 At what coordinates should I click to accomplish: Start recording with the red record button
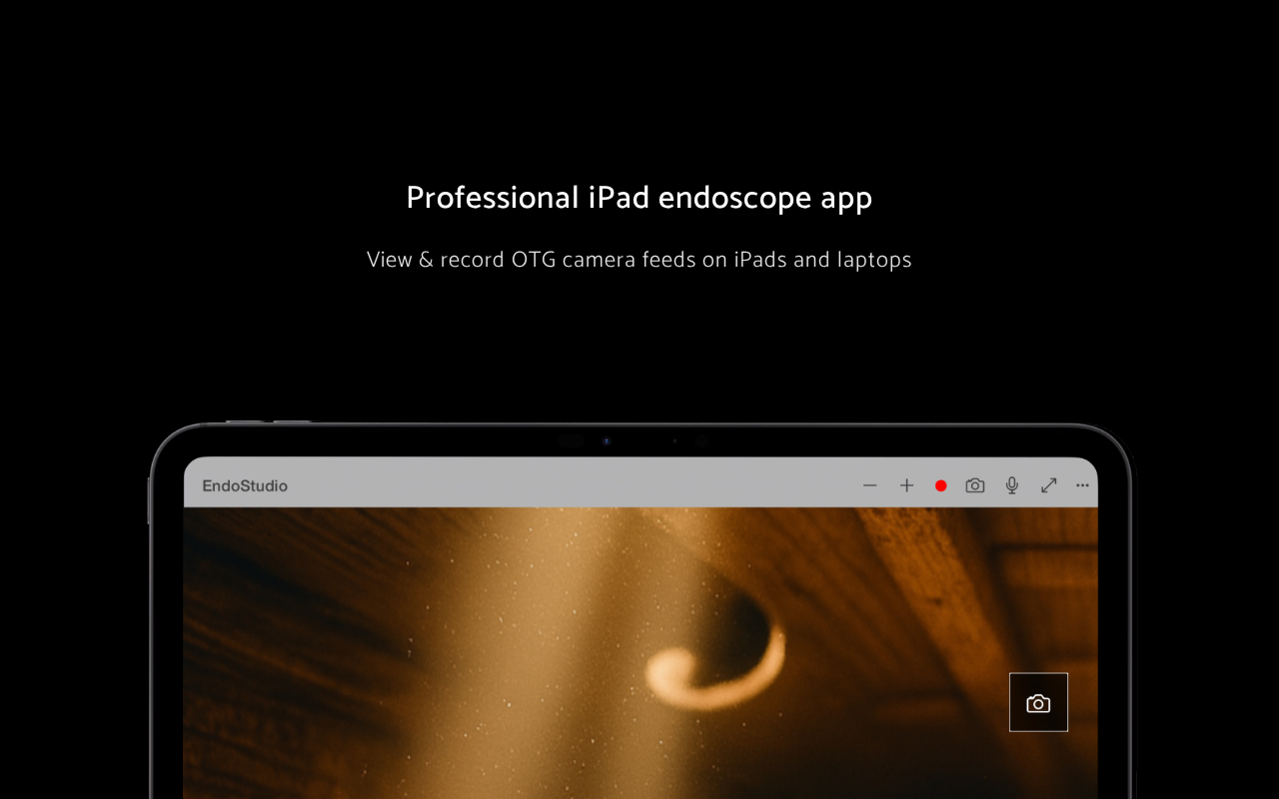(940, 485)
